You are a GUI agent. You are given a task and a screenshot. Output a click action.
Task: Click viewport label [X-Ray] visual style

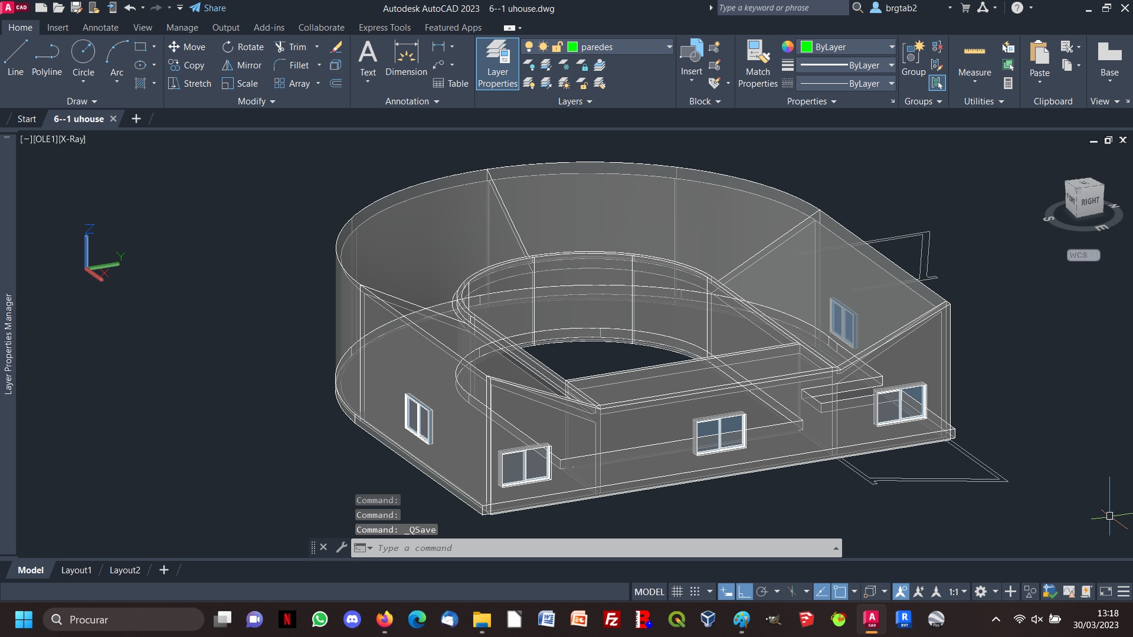click(72, 139)
